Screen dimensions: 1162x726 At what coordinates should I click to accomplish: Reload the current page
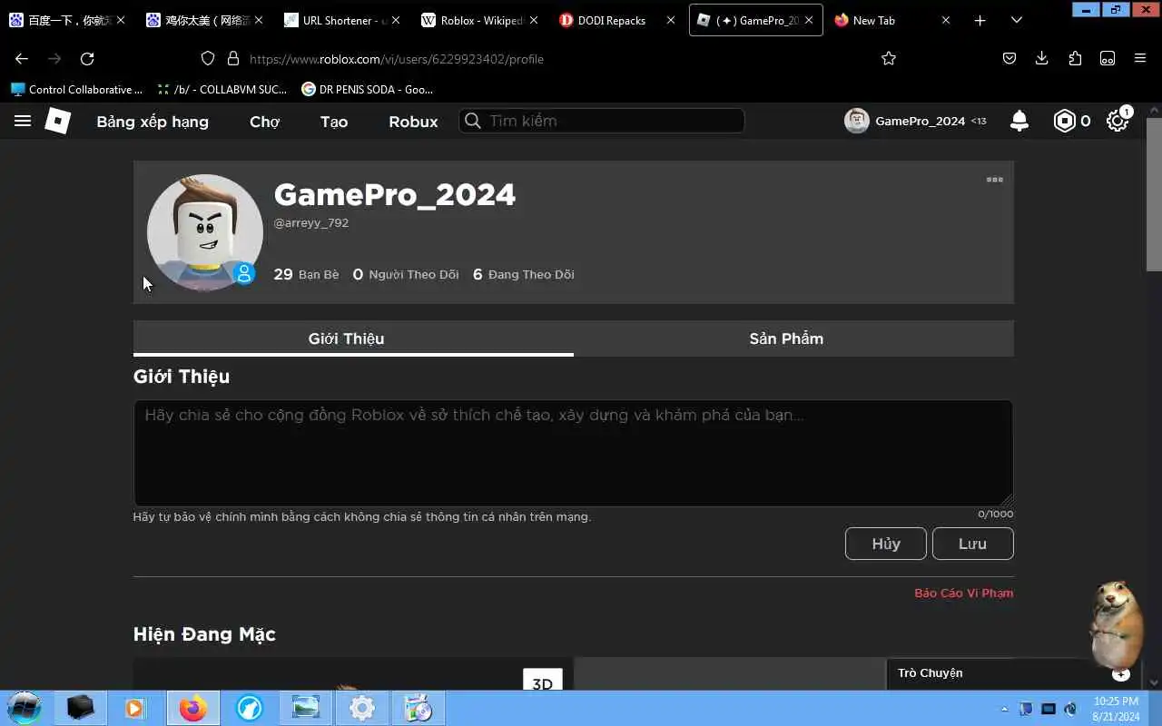(87, 58)
